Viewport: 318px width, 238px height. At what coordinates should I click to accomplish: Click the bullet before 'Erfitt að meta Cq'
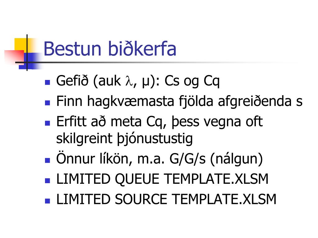click(x=48, y=123)
